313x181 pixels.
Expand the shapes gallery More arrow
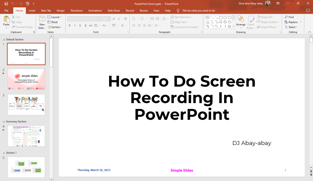pos(234,26)
